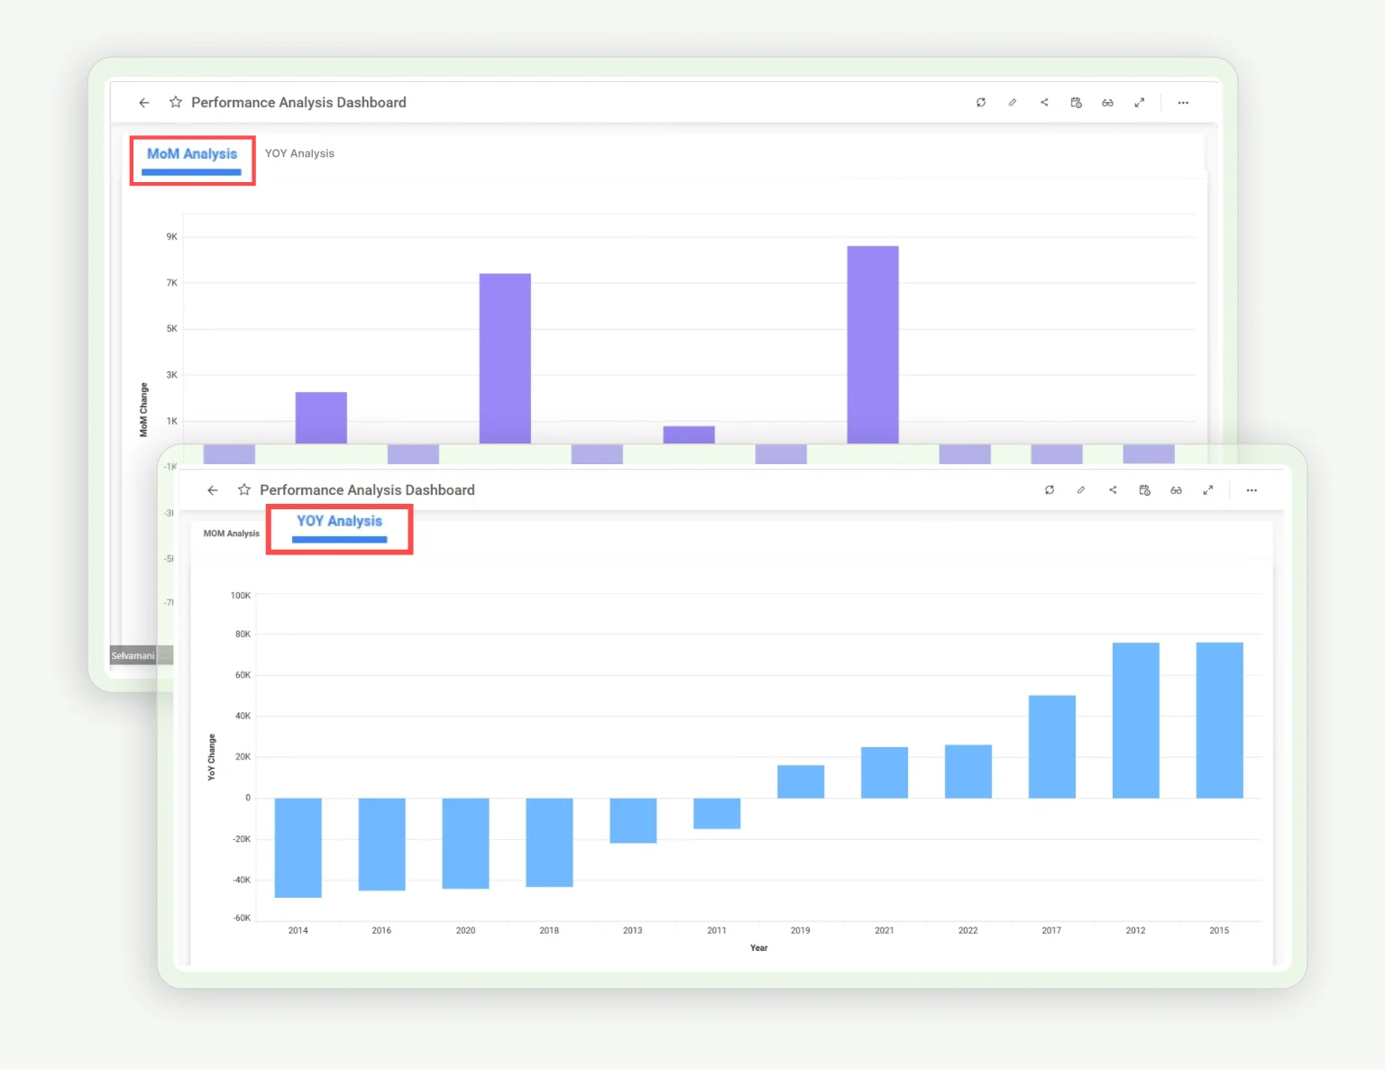The width and height of the screenshot is (1385, 1069).
Task: Toggle favorite star next to dashboard title
Action: click(x=176, y=102)
